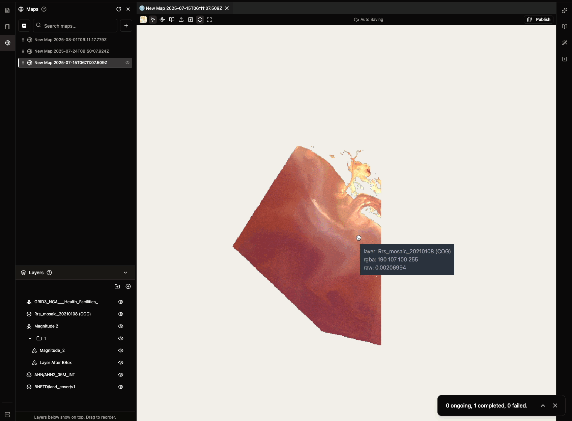Open the Layers help icon
This screenshot has width=572, height=421.
[49, 273]
